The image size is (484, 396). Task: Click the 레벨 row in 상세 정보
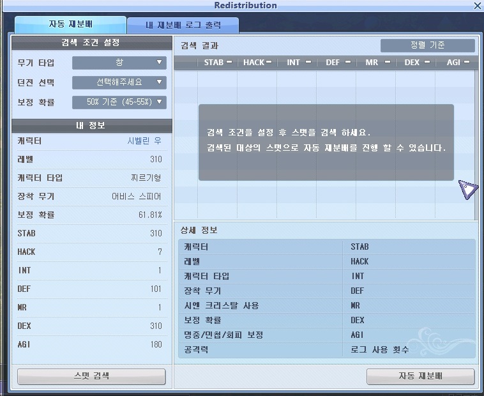(x=261, y=262)
